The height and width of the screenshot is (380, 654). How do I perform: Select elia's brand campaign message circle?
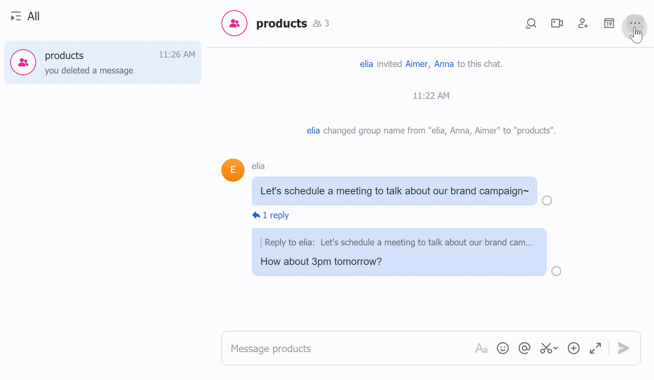point(547,200)
